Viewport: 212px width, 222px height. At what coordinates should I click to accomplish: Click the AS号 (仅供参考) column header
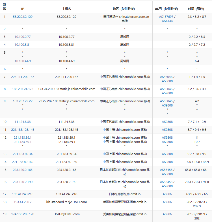pyautogui.click(x=166, y=9)
